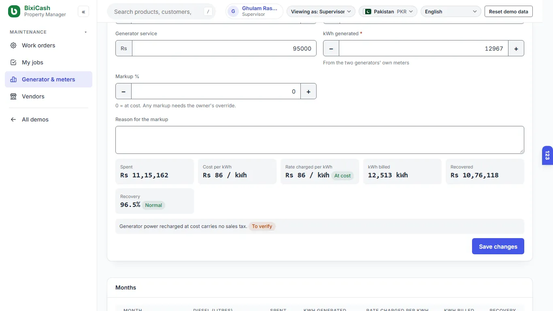Return to All demos

point(49,119)
